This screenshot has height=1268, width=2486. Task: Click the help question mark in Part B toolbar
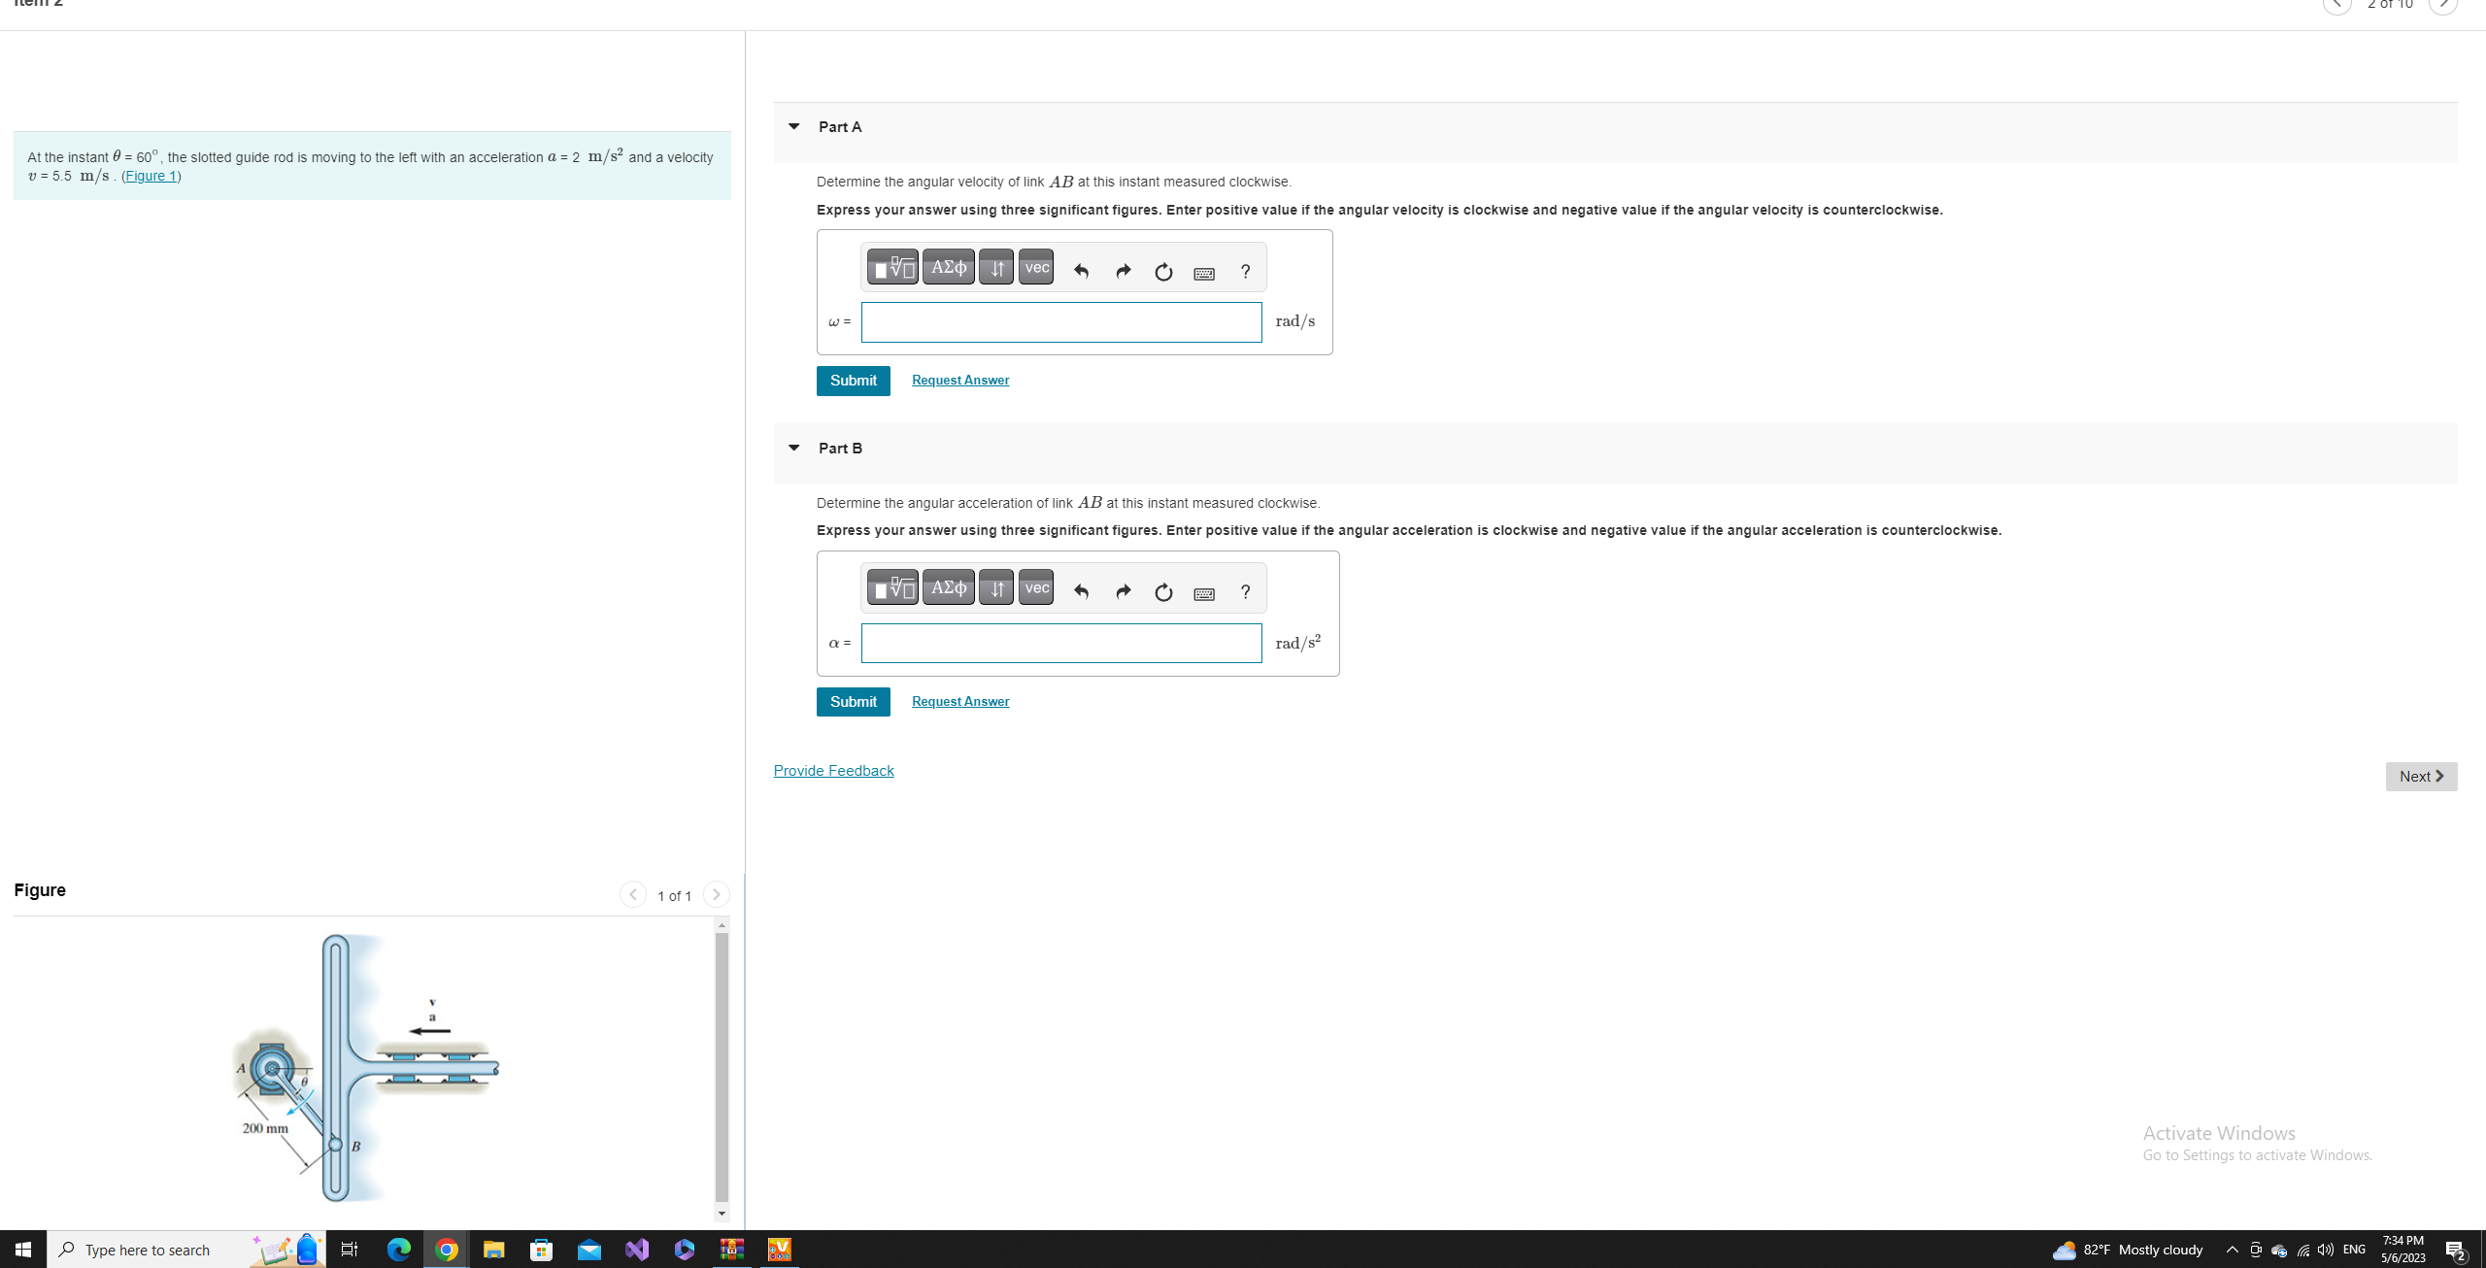click(1245, 591)
